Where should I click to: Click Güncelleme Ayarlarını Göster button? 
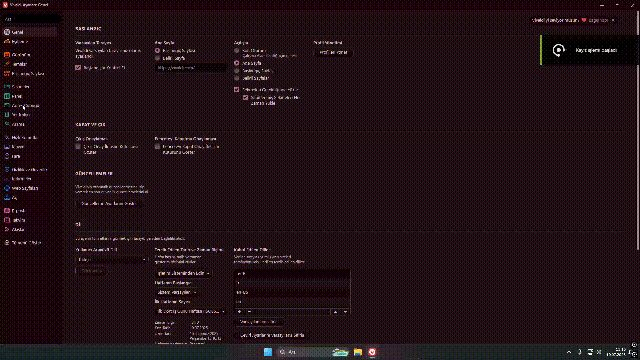(x=109, y=204)
